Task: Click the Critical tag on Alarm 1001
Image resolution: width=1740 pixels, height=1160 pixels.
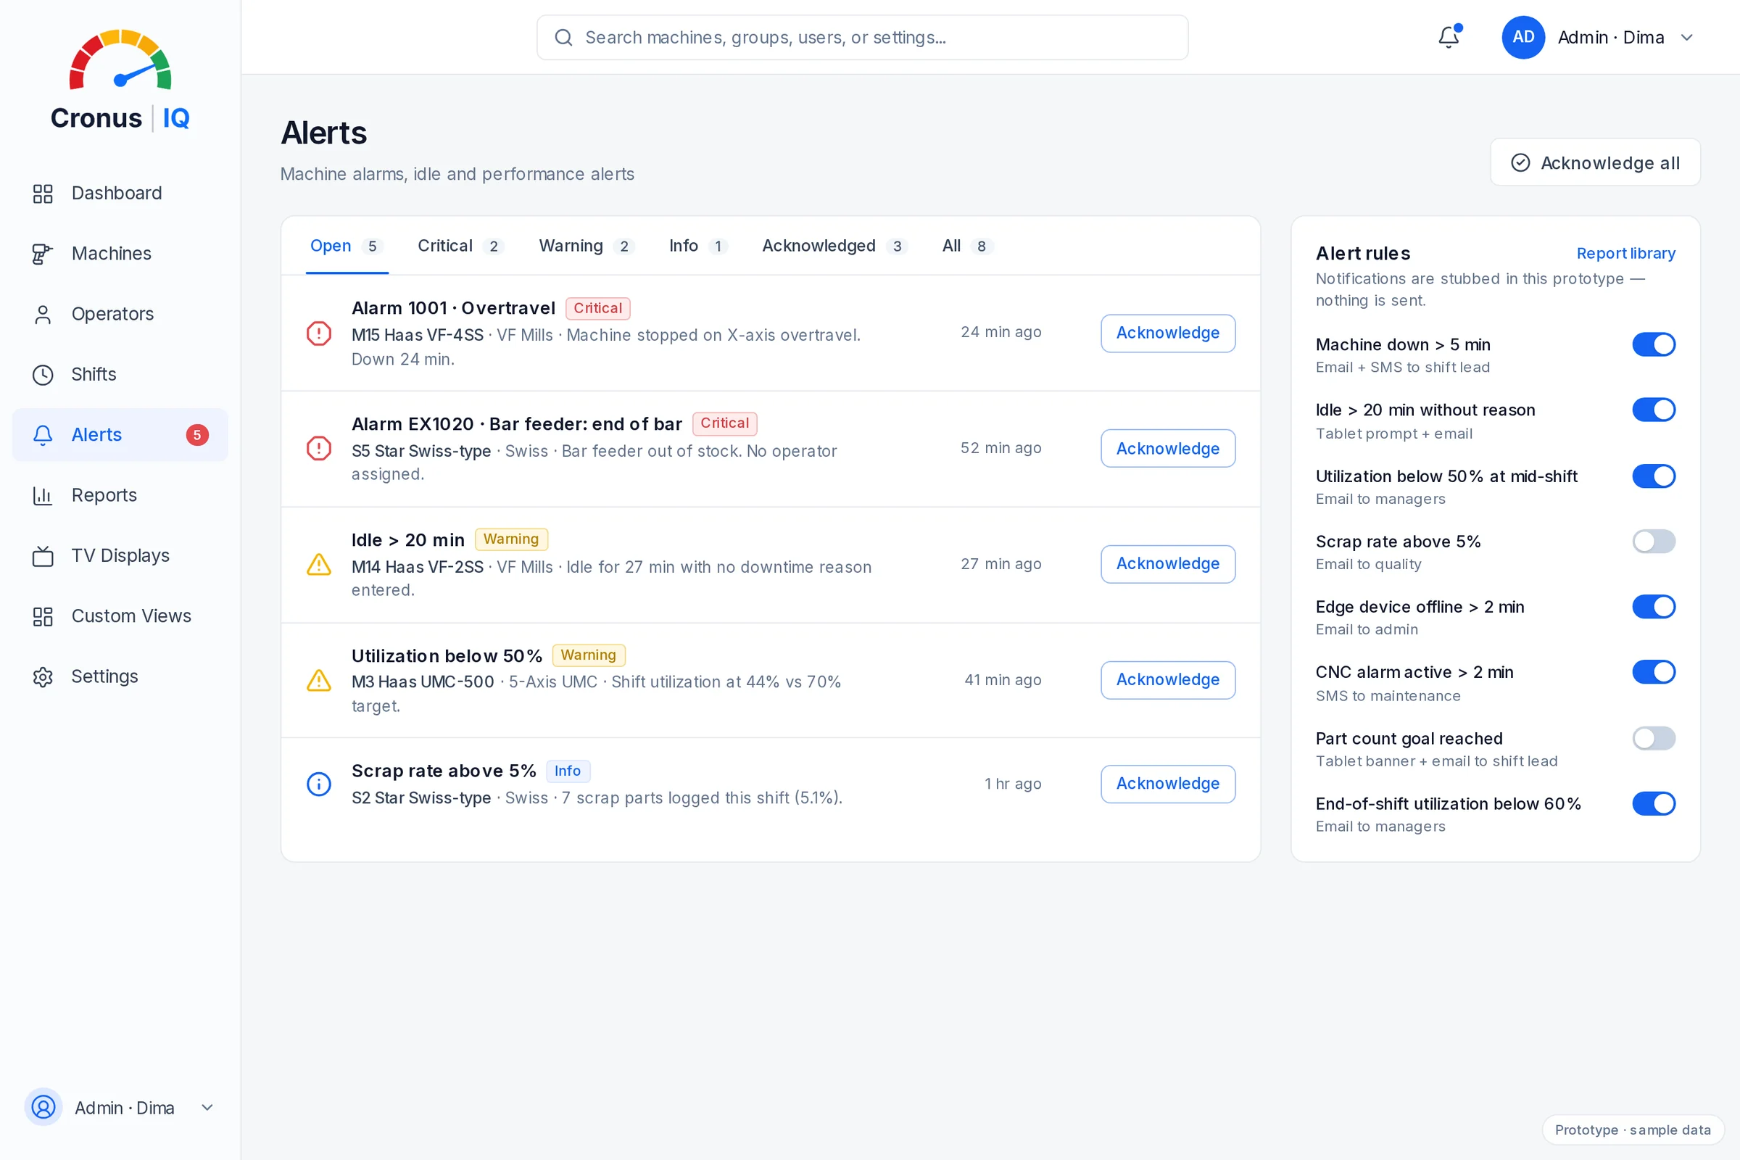Action: coord(597,309)
